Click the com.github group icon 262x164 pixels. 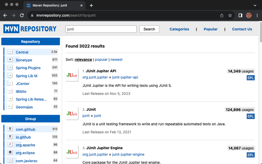point(10,129)
